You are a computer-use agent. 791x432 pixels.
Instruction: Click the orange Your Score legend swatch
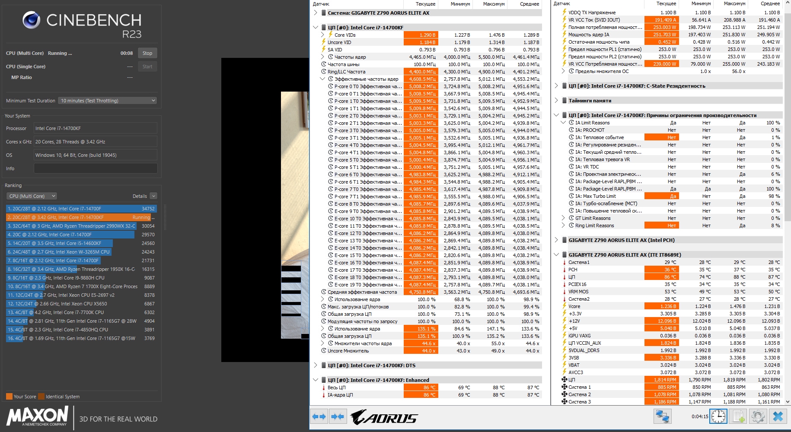(x=9, y=397)
